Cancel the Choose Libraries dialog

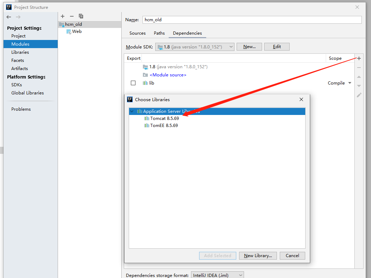click(292, 255)
